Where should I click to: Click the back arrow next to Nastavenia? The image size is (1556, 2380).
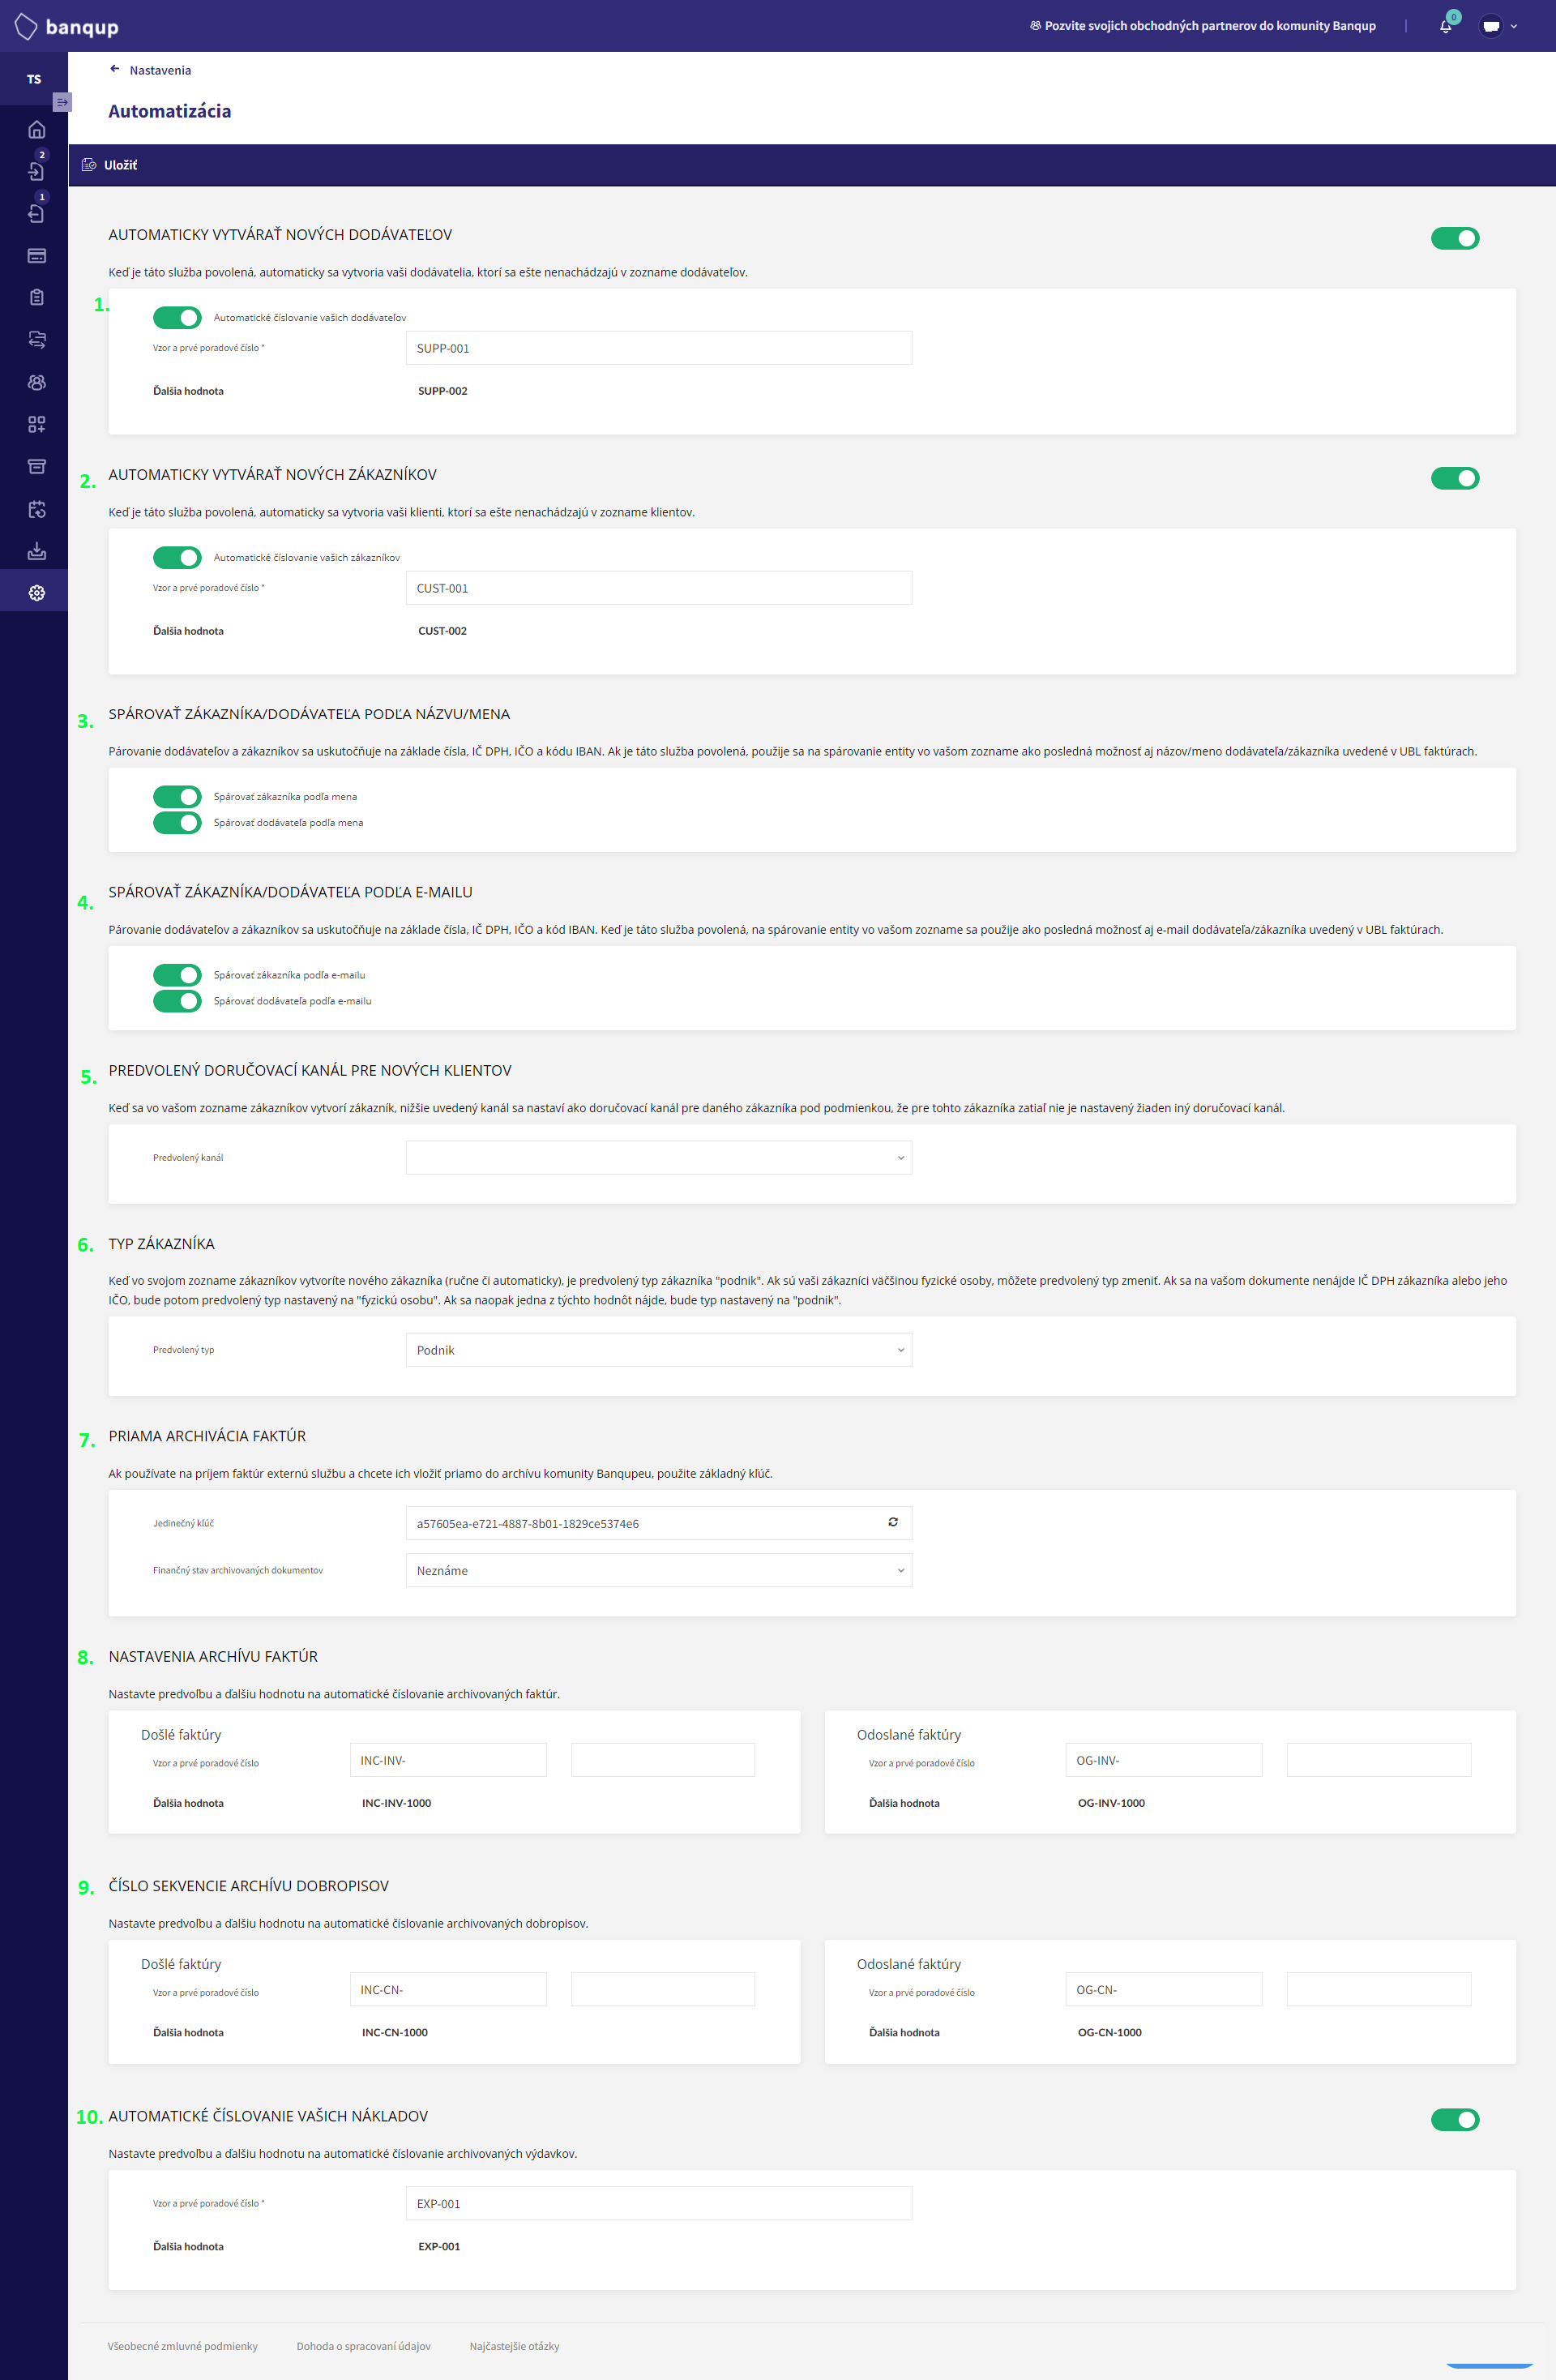tap(115, 70)
